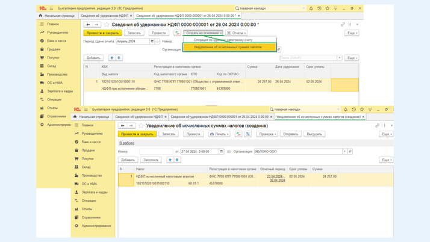This screenshot has width=430, height=242.
Task: Switch to Уведомление об исчисленных суммах налогов (создание) tab
Action: coord(319,117)
